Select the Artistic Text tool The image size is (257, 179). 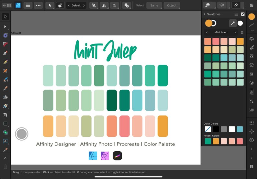point(5,141)
